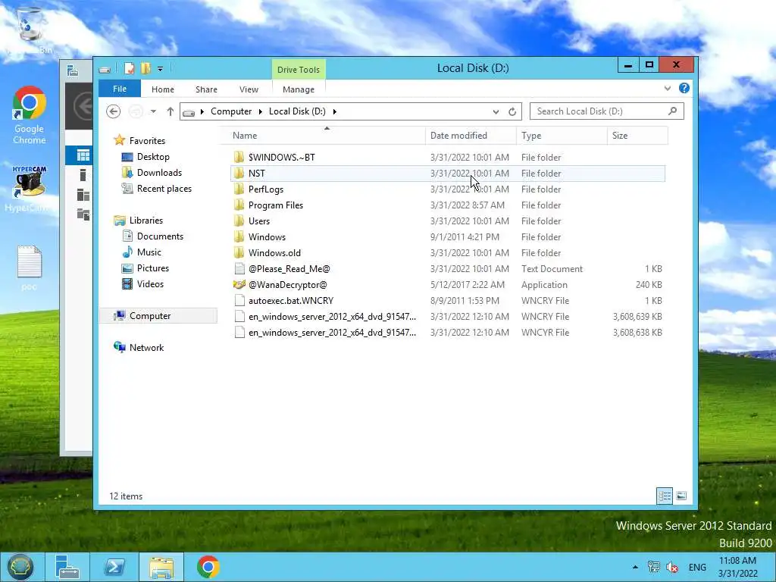
Task: Select the Windows.old folder icon
Action: [x=239, y=252]
